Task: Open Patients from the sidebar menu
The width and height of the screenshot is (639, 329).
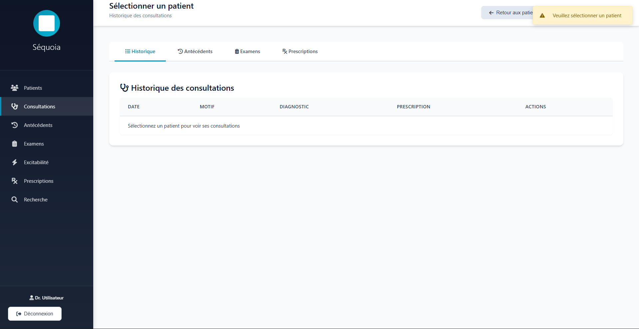Action: [33, 88]
